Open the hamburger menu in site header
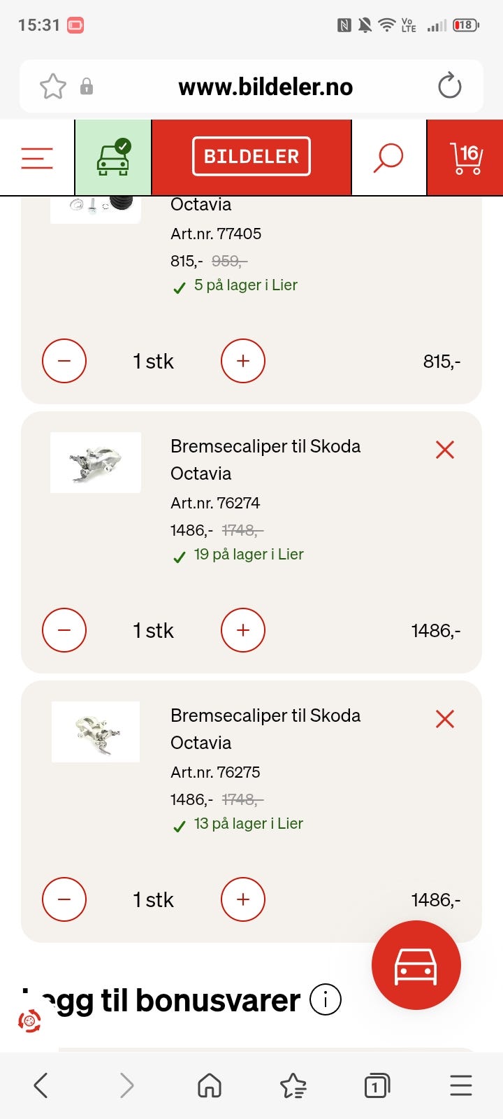 coord(37,158)
